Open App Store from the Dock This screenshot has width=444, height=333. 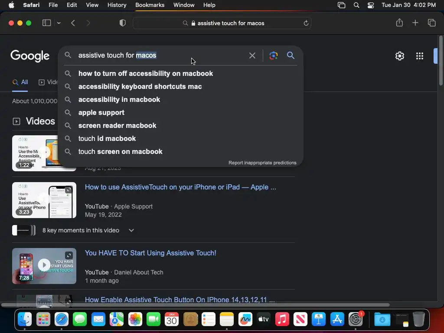(x=337, y=320)
